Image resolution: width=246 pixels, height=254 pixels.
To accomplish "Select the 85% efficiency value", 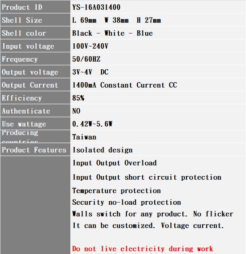I will tap(78, 98).
